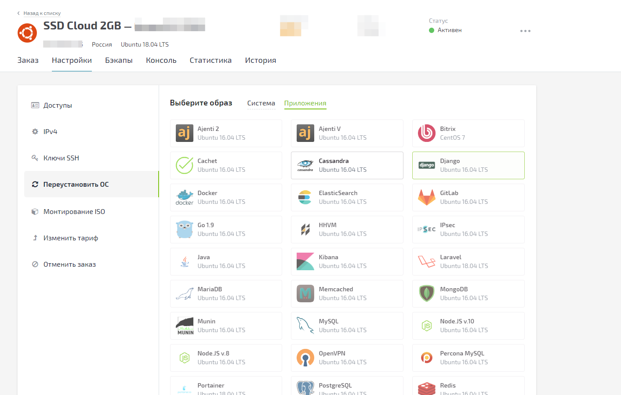
Task: Click the MariaDB name label
Action: tap(210, 289)
